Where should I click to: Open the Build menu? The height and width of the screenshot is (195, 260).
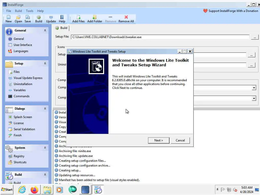pos(18,11)
